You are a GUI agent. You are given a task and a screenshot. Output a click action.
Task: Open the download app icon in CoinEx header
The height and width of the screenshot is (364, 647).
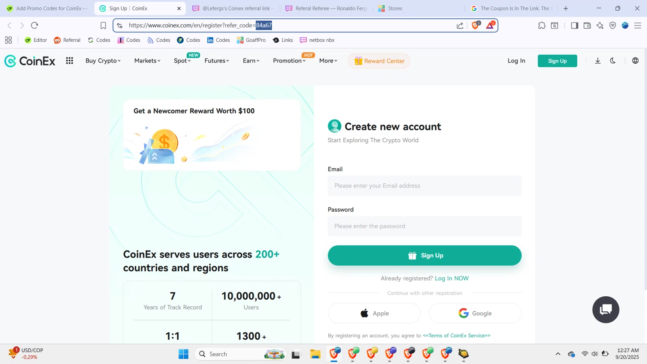tap(598, 61)
